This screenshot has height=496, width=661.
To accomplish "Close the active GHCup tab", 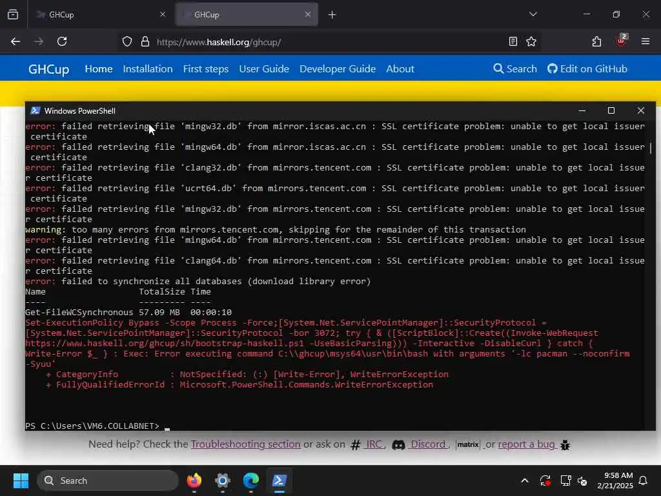I will tap(308, 14).
